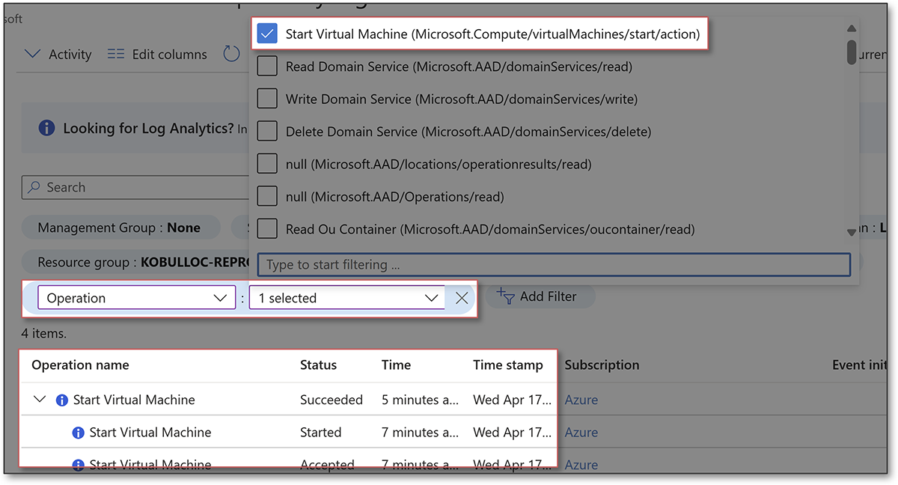Click Started row's Start Virtual Machine name

150,433
